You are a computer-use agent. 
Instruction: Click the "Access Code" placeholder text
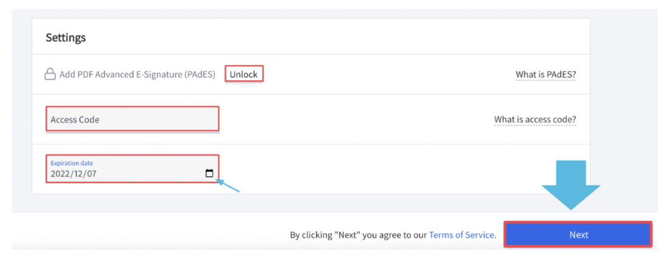(x=75, y=120)
